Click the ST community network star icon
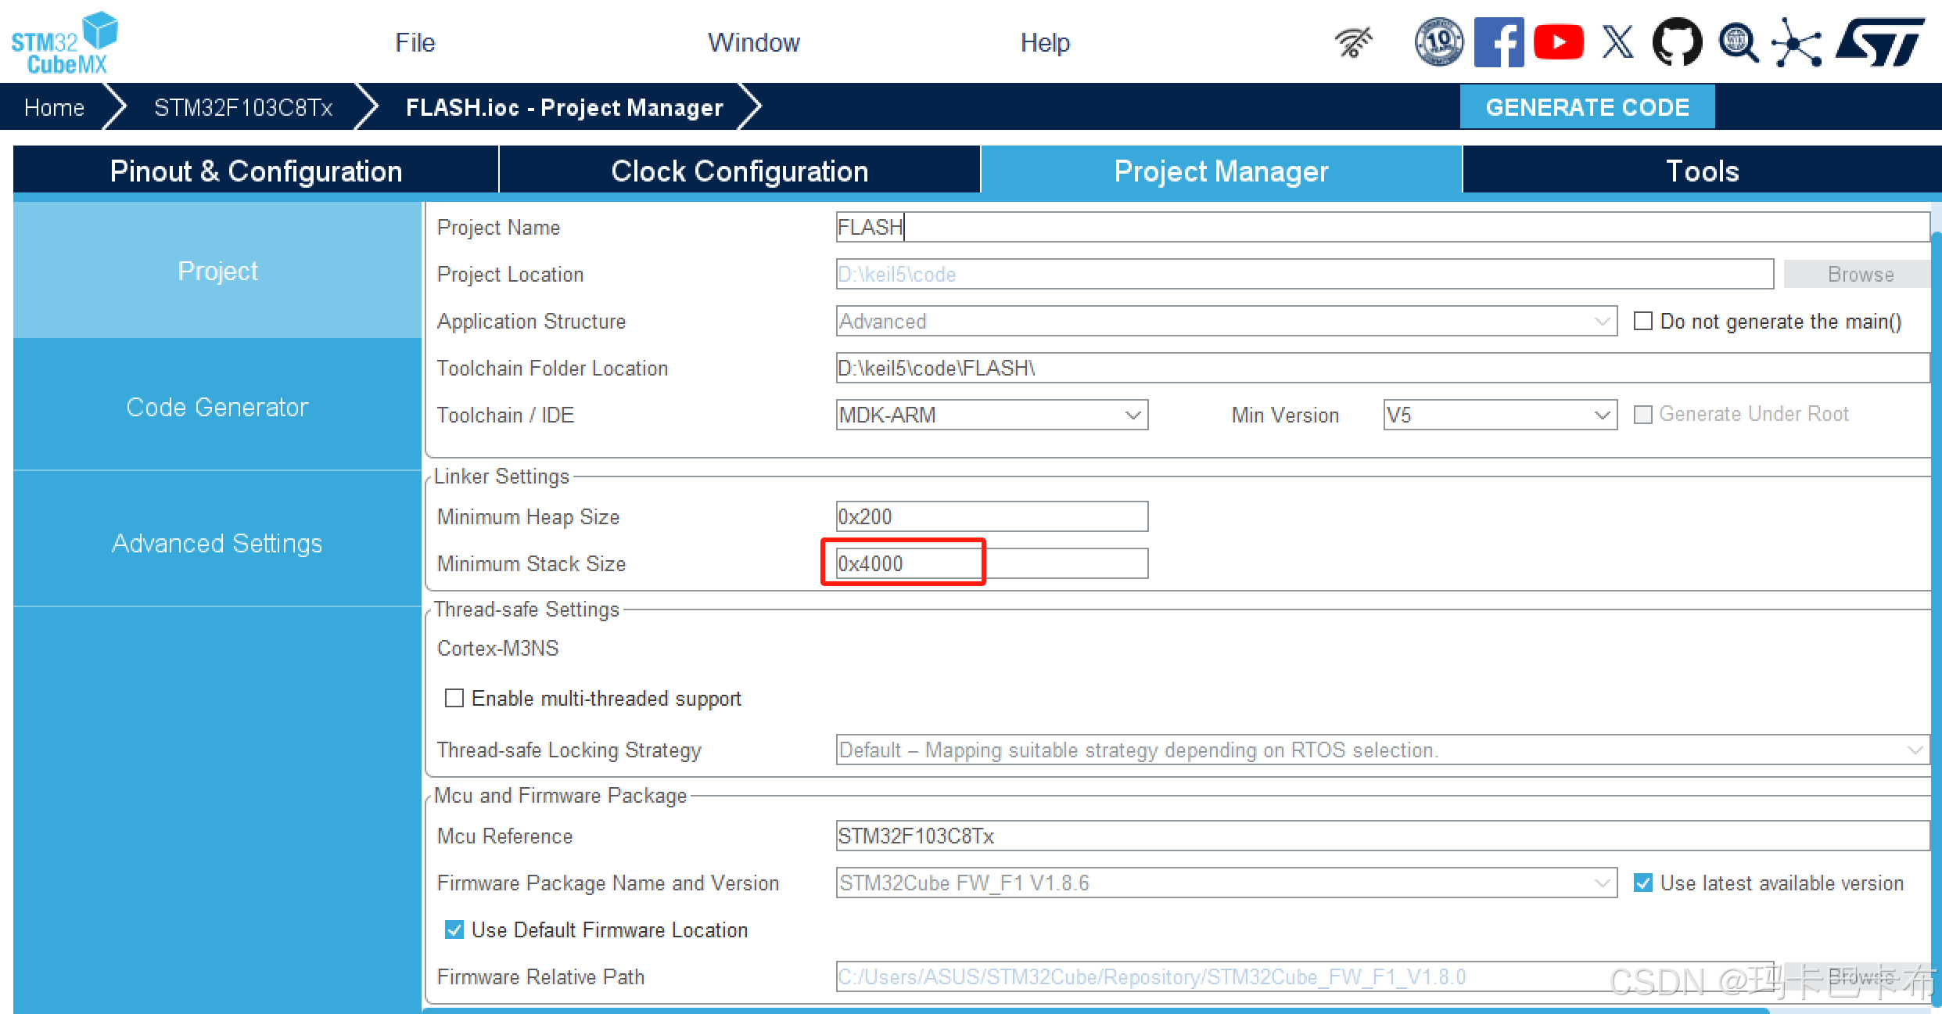 point(1796,42)
